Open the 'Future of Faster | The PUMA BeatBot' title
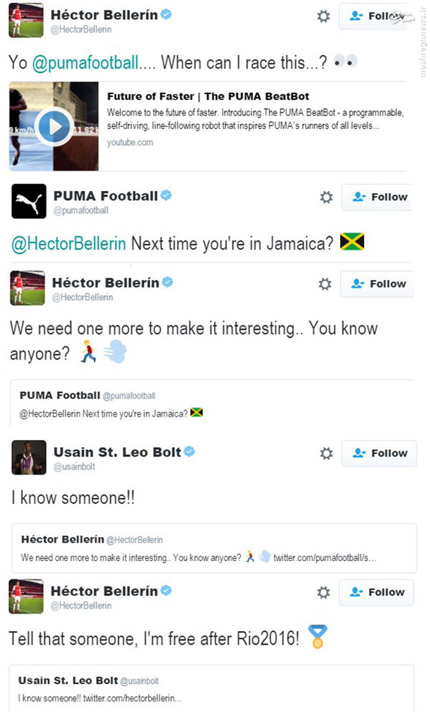 [208, 96]
